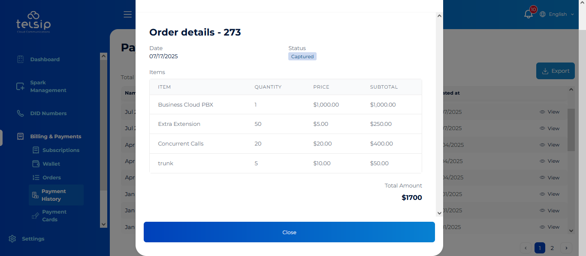Click the hamburger menu icon

[127, 15]
